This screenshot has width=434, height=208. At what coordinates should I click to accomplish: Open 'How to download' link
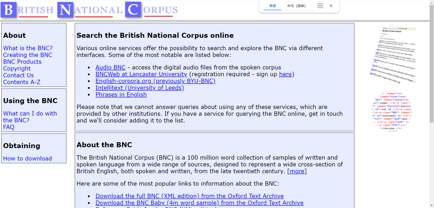pyautogui.click(x=28, y=158)
